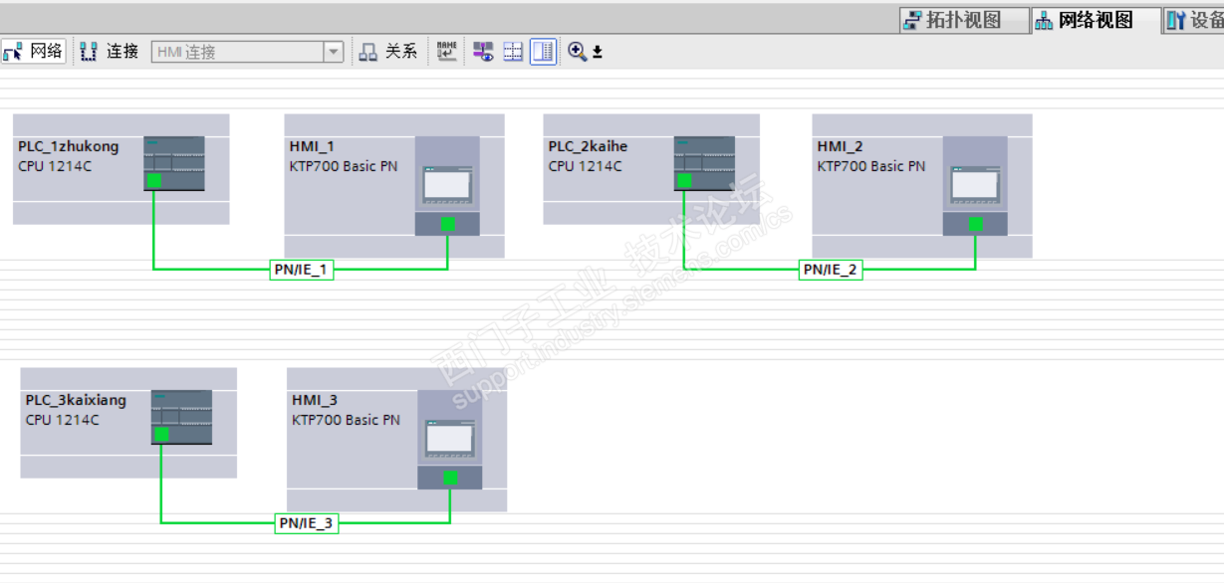The width and height of the screenshot is (1224, 583).
Task: Click KTP700 Basic PN text under HMI_3
Action: 346,420
